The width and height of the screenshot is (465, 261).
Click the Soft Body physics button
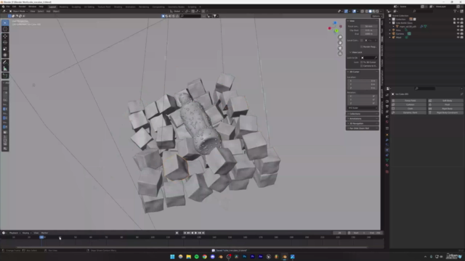click(445, 101)
